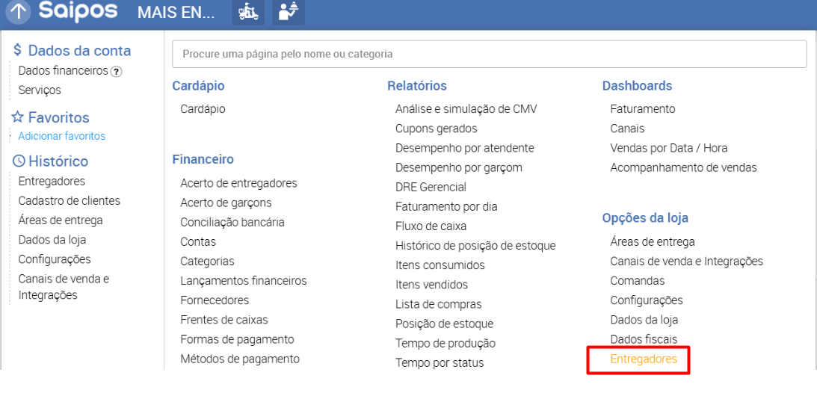Open Itens vendidos report

click(x=431, y=285)
